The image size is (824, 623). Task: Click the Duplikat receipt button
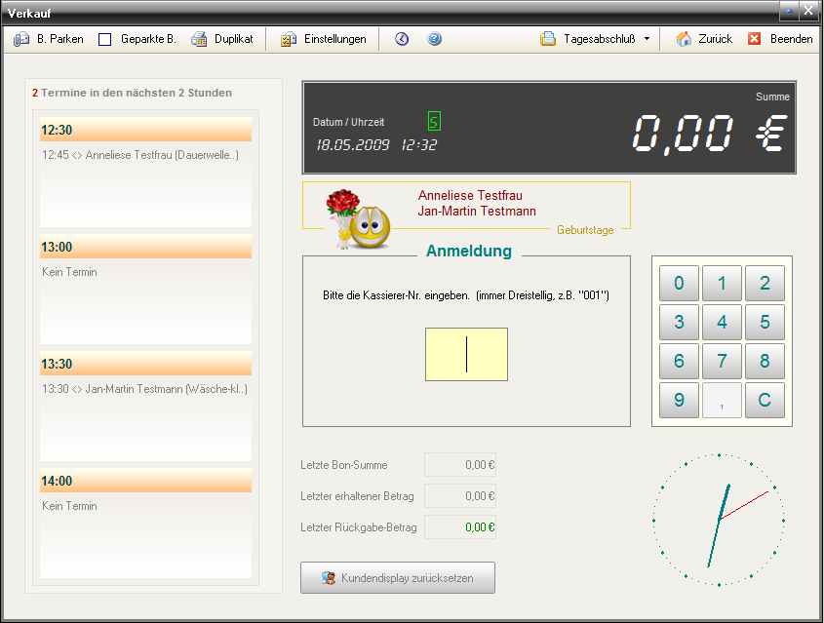[x=221, y=39]
